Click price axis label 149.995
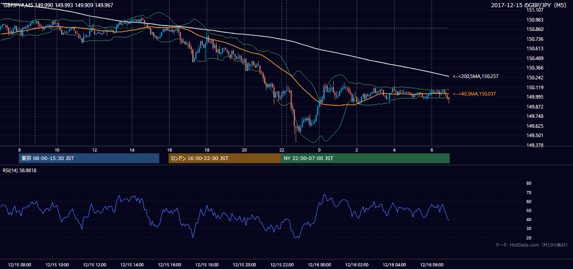The height and width of the screenshot is (269, 573). [x=535, y=97]
